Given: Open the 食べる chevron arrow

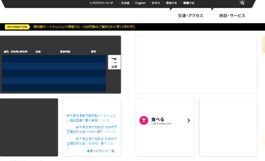Looking at the screenshot, I should click(189, 120).
